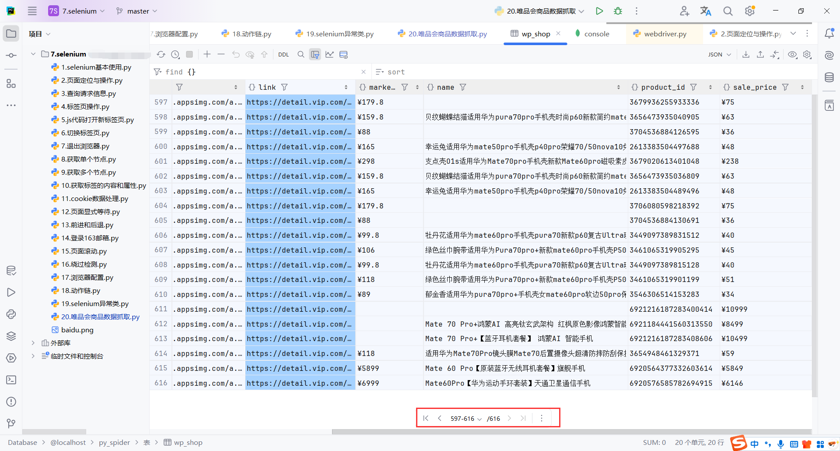
Task: Open the master branch dropdown
Action: pyautogui.click(x=136, y=11)
